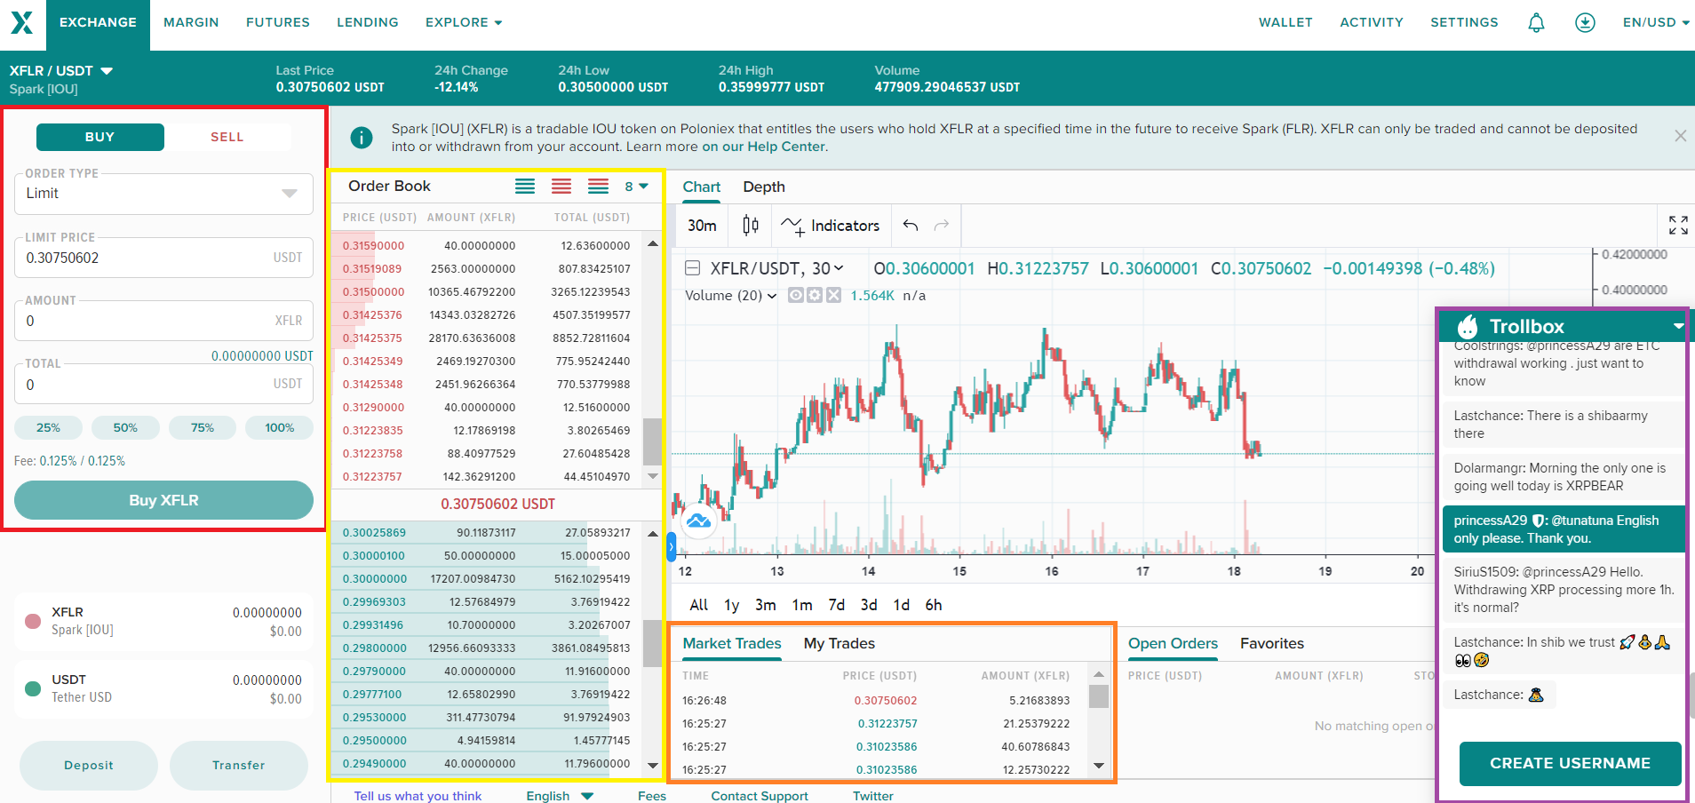Click the Buy XFLR button
Image resolution: width=1695 pixels, height=803 pixels.
[163, 500]
